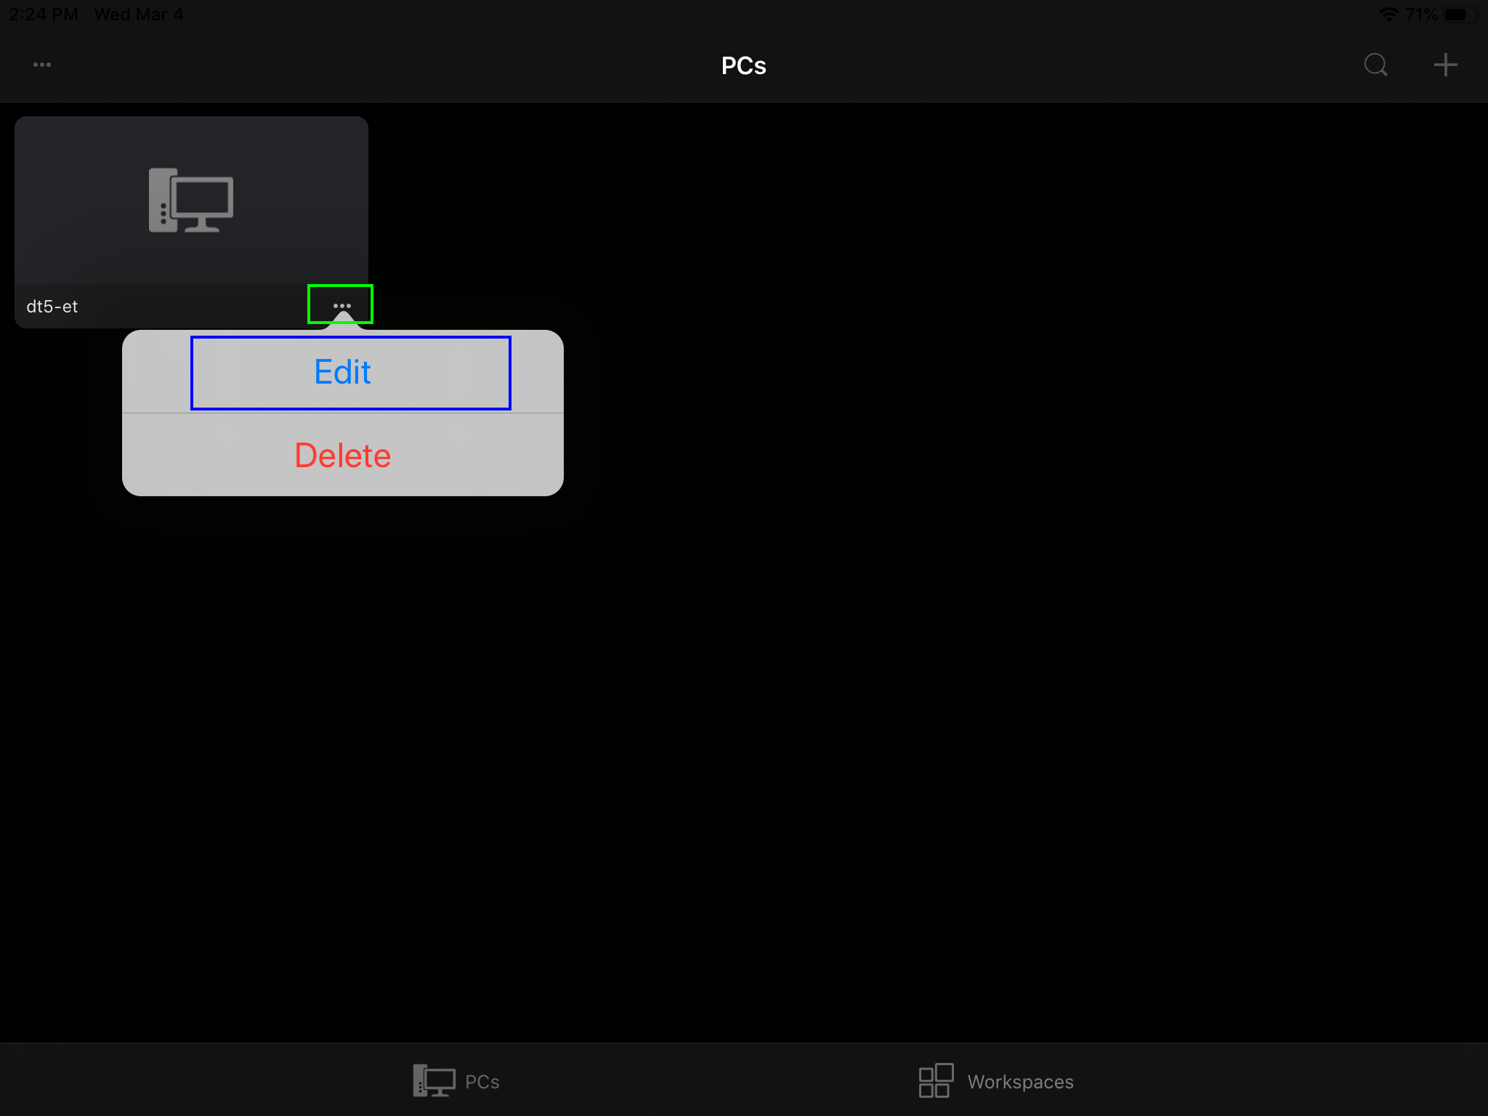Switch to the PCs tab label

482,1082
